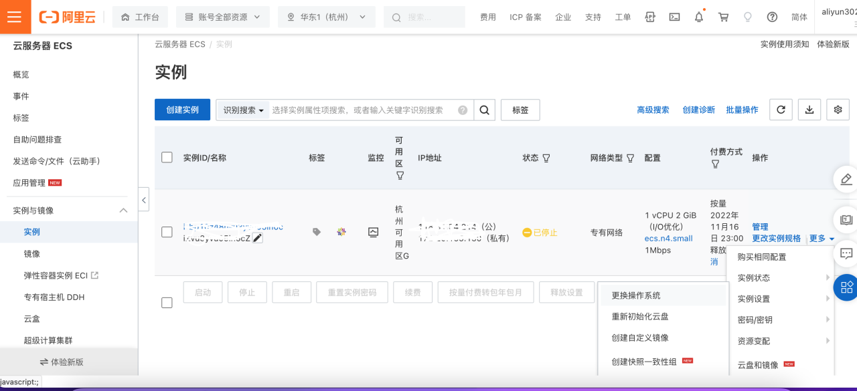Screen dimensions: 857x391
Task: Check the instance row checkbox
Action: pos(167,232)
